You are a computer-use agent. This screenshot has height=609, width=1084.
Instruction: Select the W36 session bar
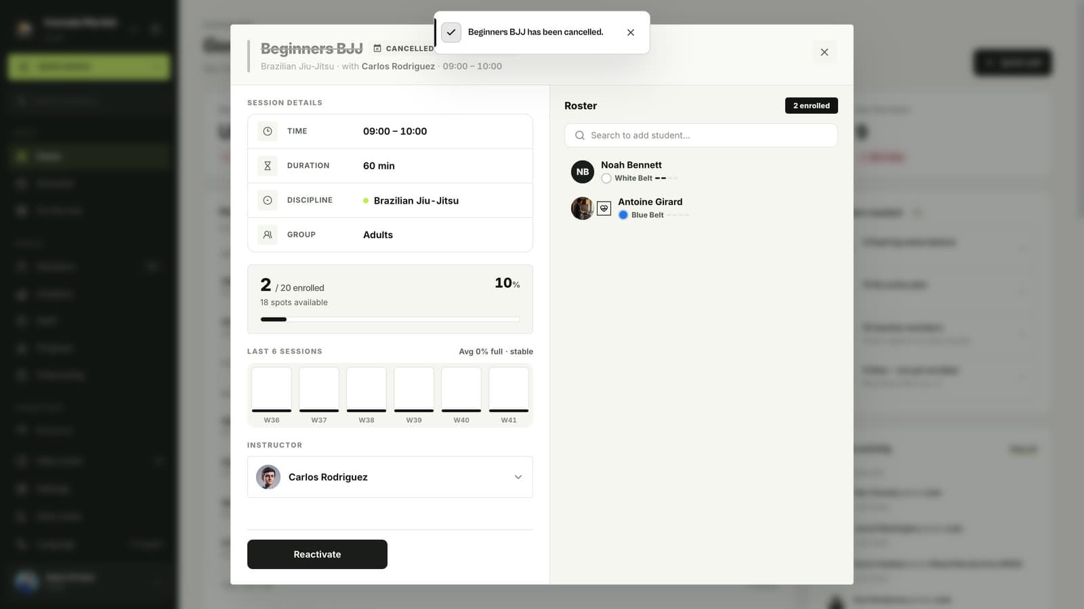tap(272, 390)
